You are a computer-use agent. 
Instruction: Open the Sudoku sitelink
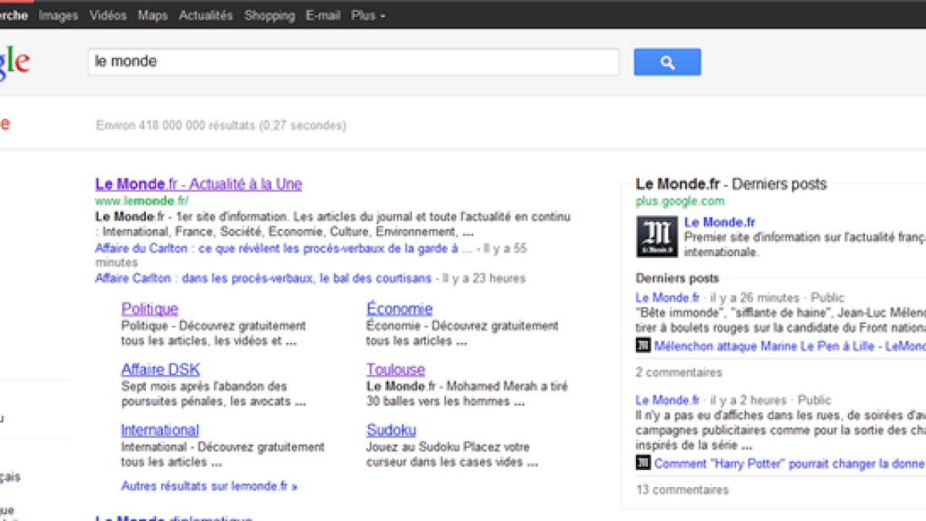(x=391, y=430)
